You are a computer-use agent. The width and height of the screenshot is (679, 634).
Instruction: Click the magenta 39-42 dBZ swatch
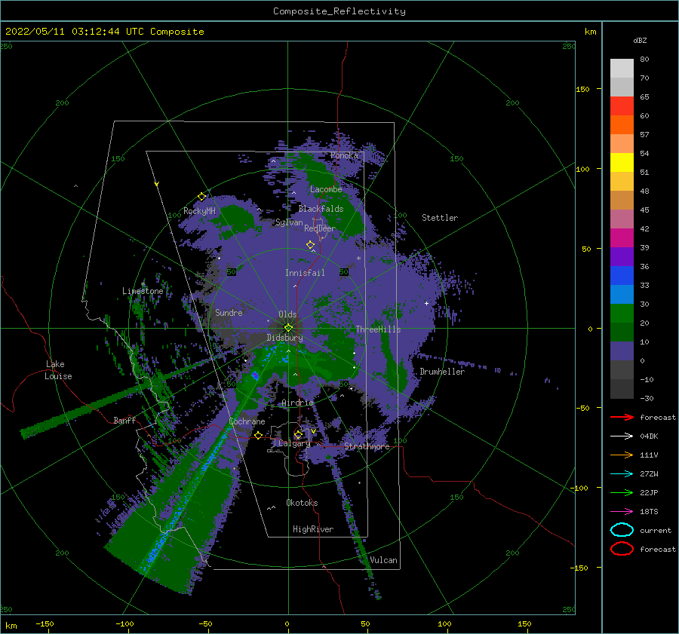click(x=622, y=238)
